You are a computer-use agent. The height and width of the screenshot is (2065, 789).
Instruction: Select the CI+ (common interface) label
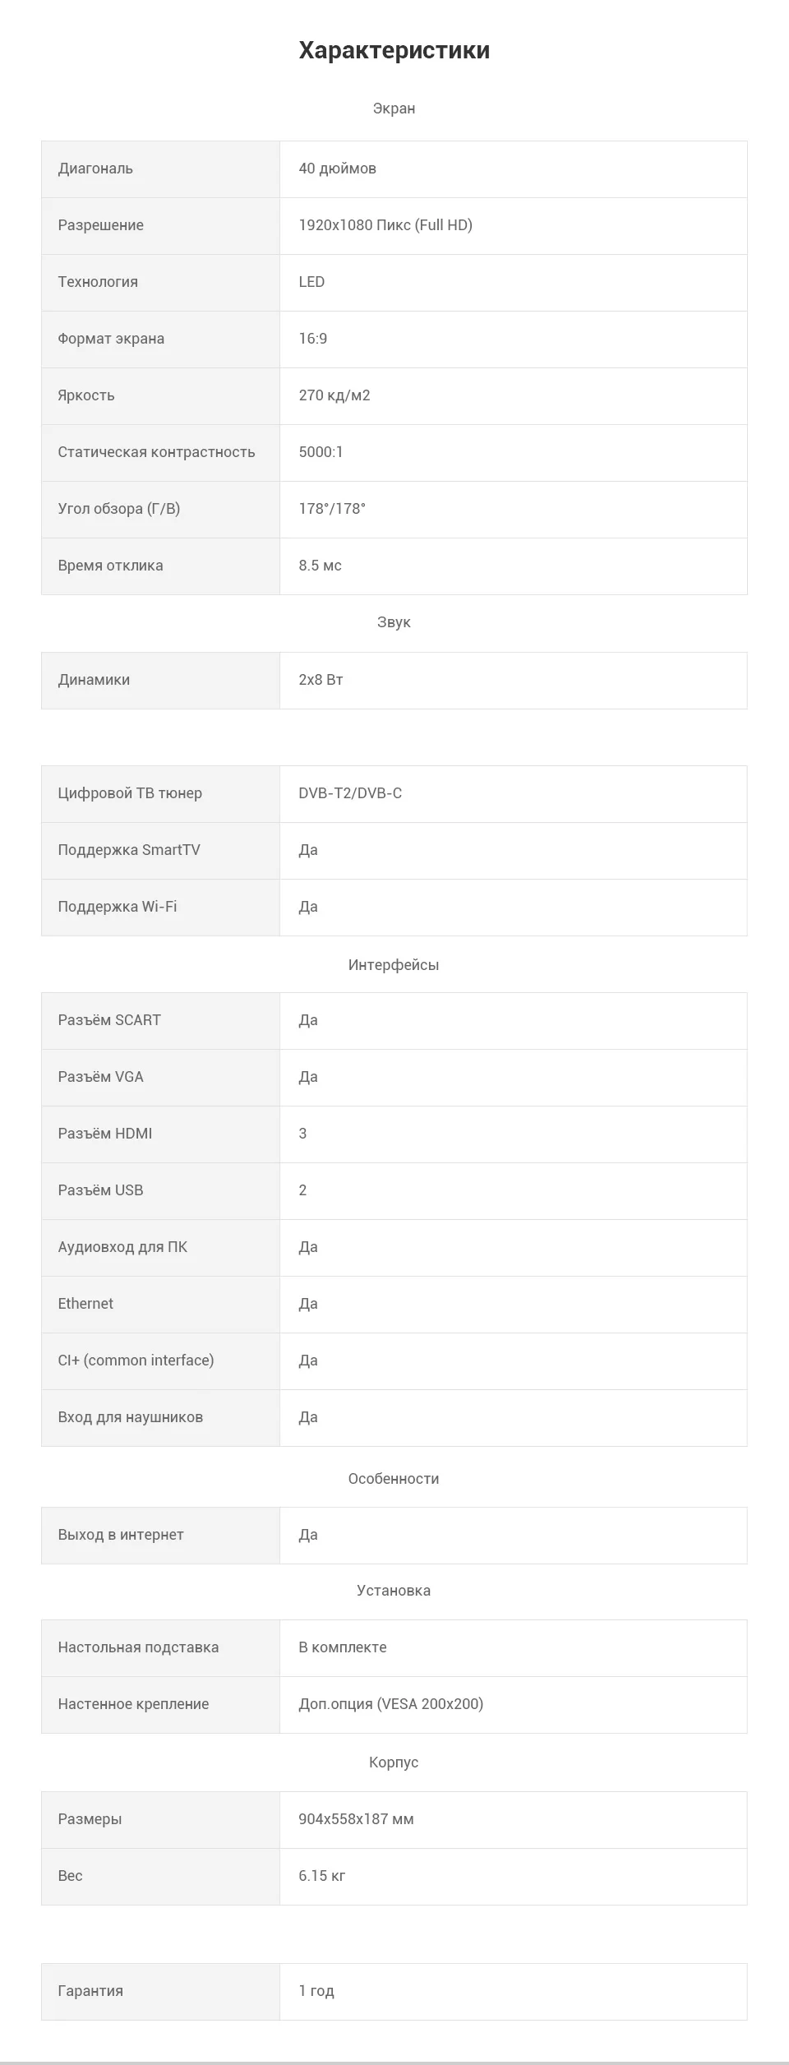click(x=136, y=1360)
